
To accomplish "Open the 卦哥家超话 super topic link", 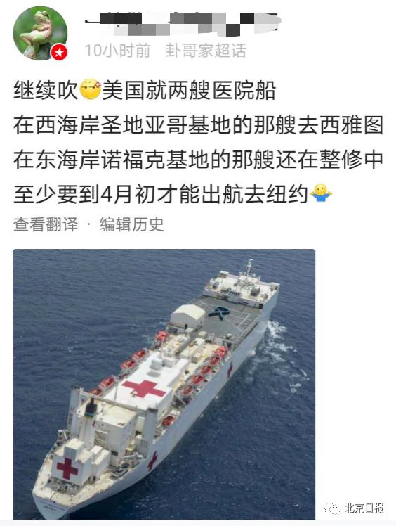I will pos(206,51).
